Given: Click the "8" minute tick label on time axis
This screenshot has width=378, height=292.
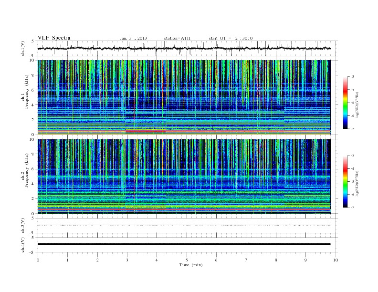Looking at the screenshot, I should (276, 260).
